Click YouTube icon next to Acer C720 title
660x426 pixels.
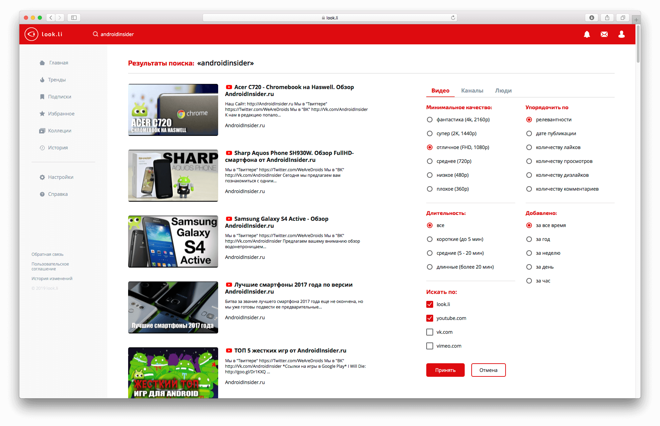click(229, 87)
